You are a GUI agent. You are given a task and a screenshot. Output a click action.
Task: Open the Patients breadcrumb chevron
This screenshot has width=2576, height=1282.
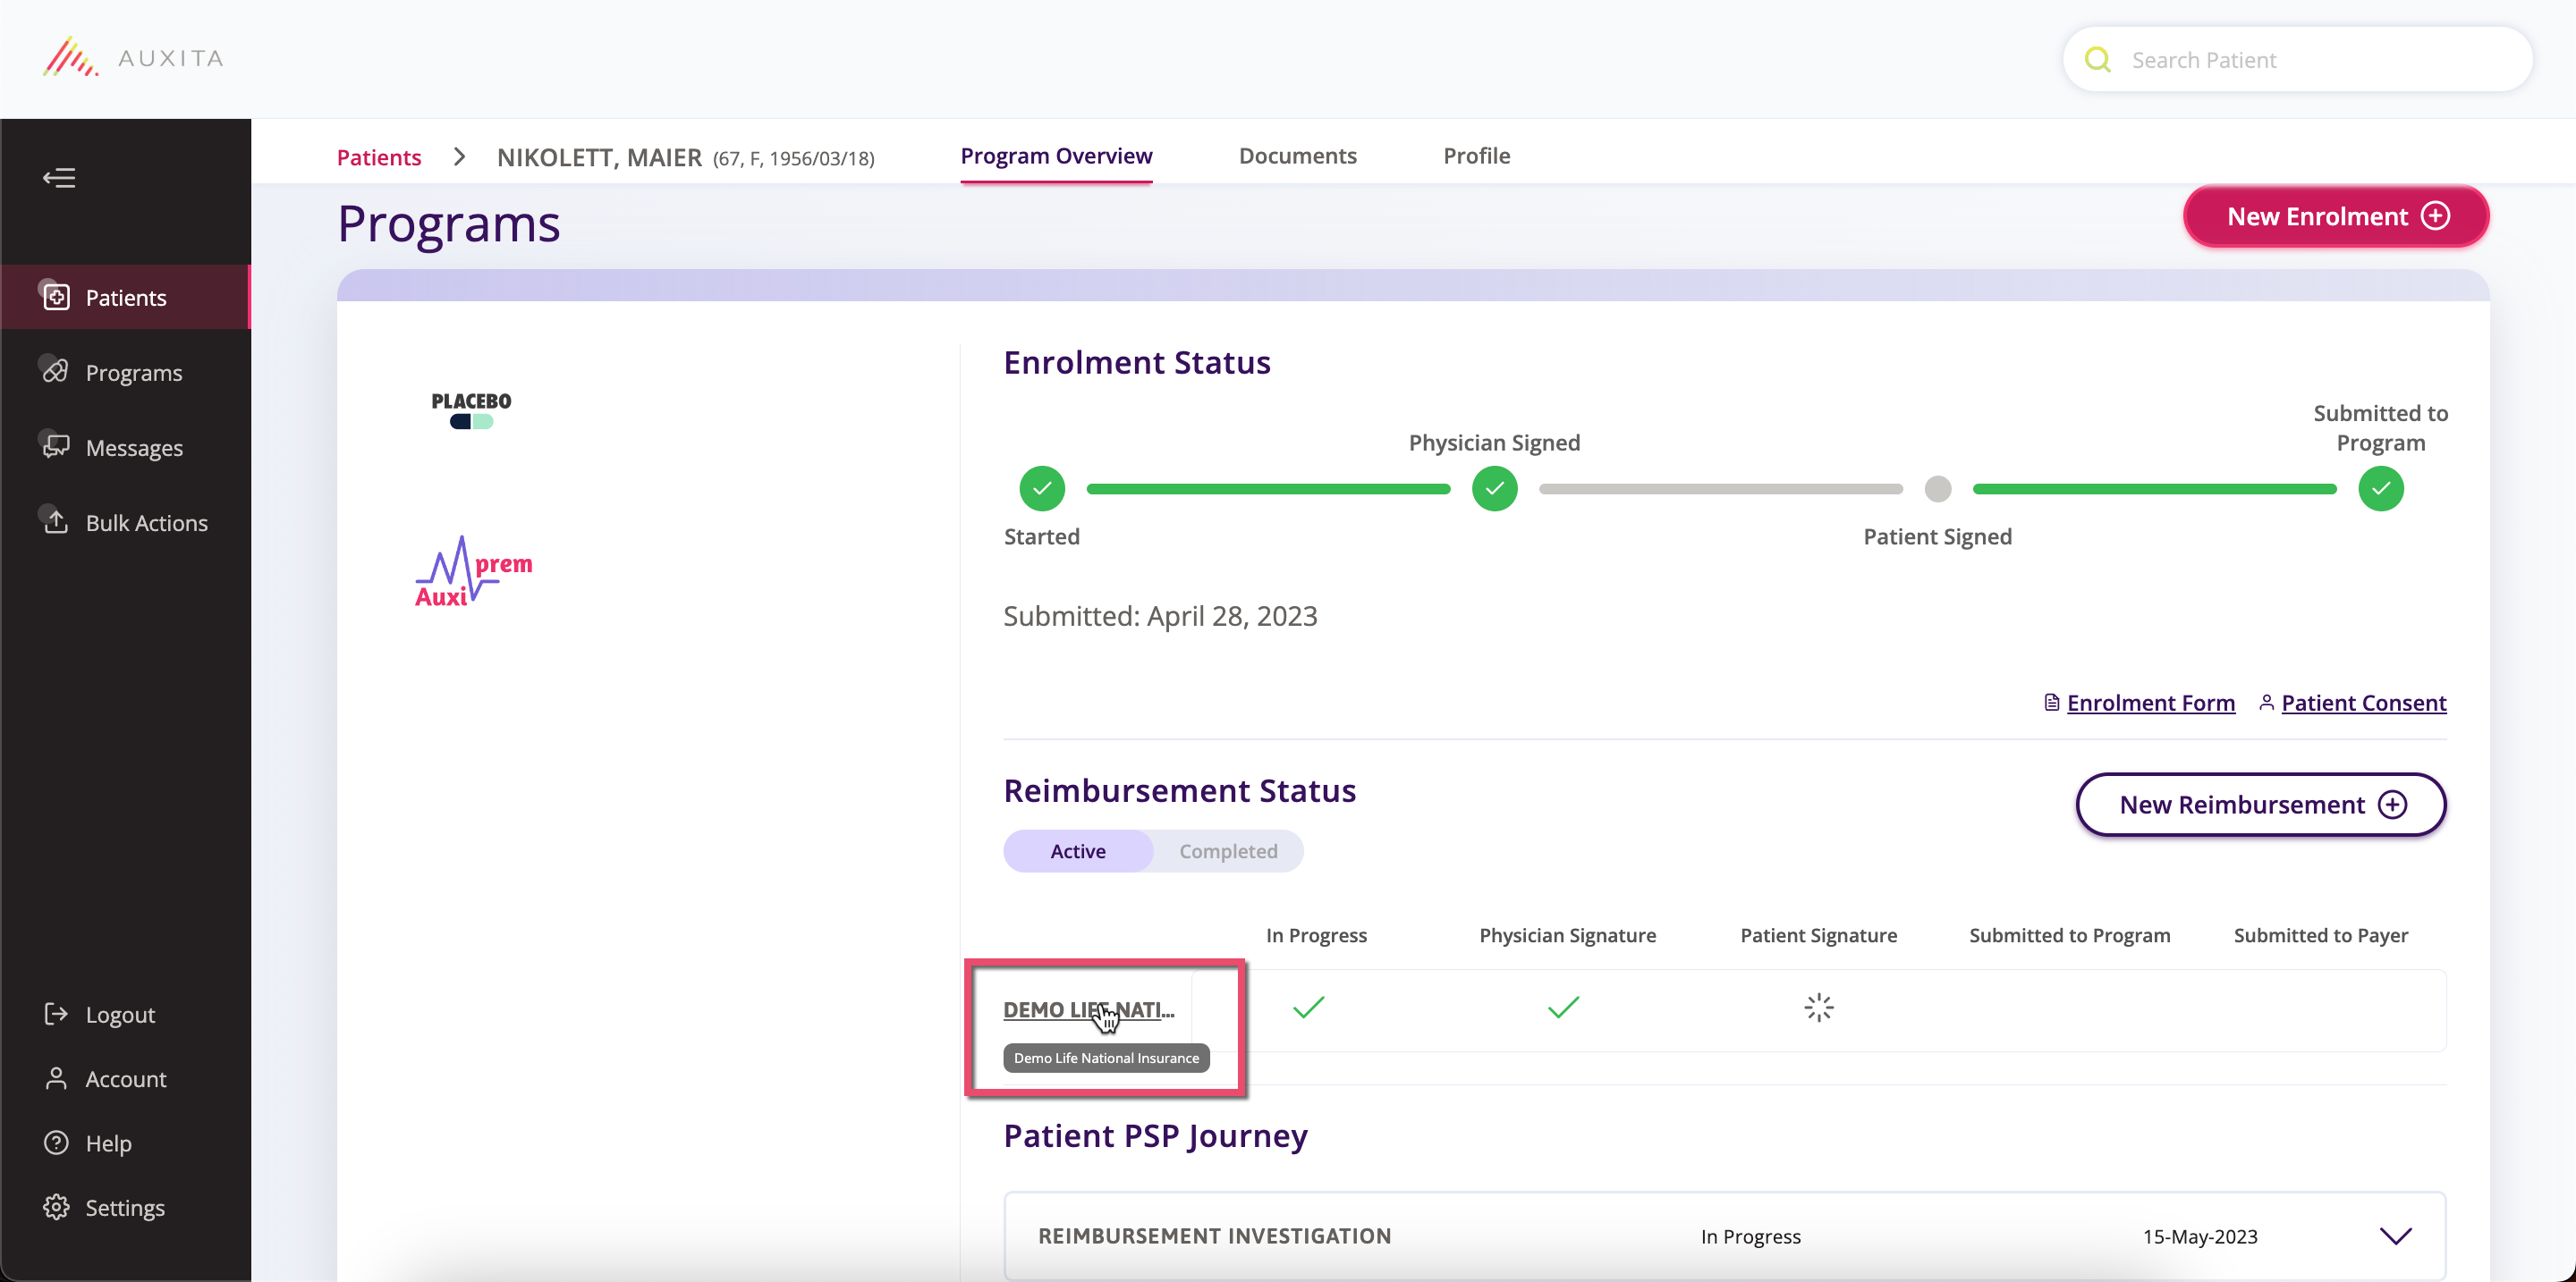click(x=458, y=156)
